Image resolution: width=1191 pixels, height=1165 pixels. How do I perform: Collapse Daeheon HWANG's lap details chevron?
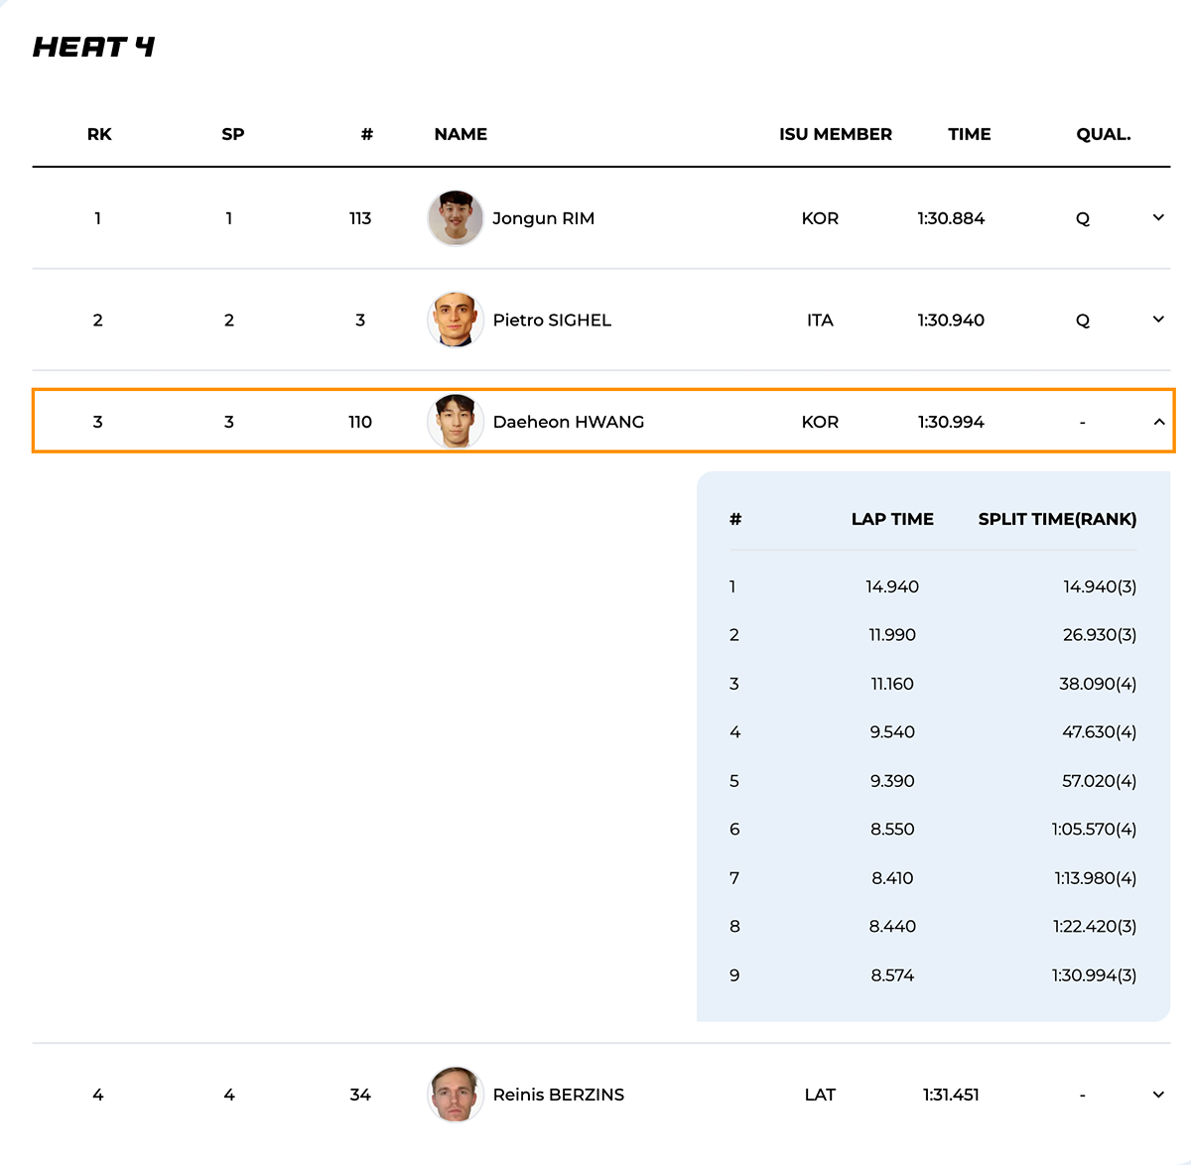coord(1158,422)
